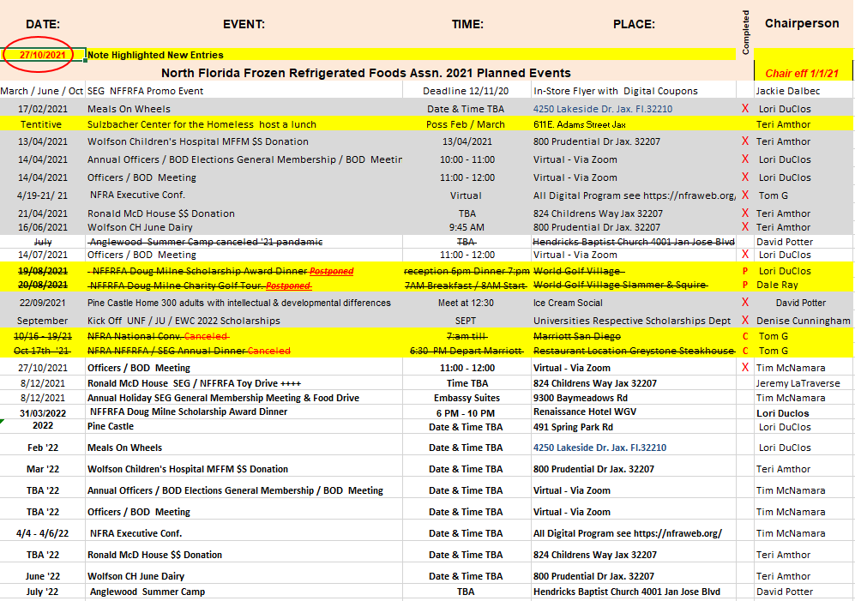Viewport: 855px width, 601px height.
Task: Click the 'Deadline 12/11/20' time cell
Action: point(466,91)
